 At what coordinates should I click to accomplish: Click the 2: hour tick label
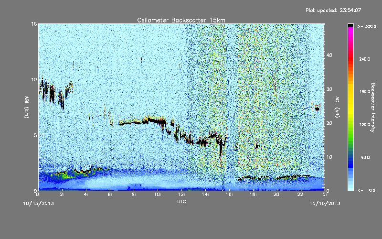[62, 195]
